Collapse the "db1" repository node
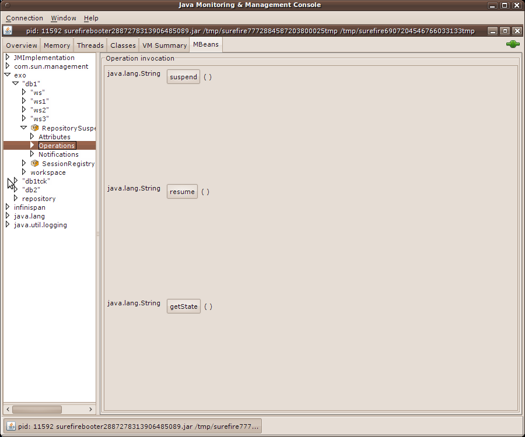Viewport: 525px width, 437px height. pos(16,84)
